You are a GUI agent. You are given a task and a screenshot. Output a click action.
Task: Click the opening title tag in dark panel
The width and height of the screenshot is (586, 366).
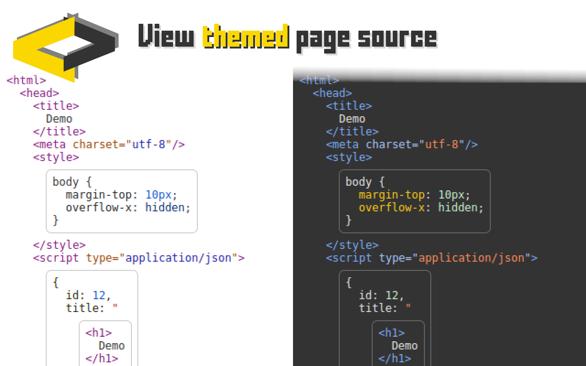coord(349,106)
